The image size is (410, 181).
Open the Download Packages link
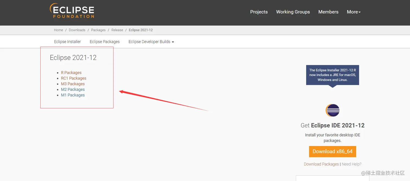pos(321,164)
